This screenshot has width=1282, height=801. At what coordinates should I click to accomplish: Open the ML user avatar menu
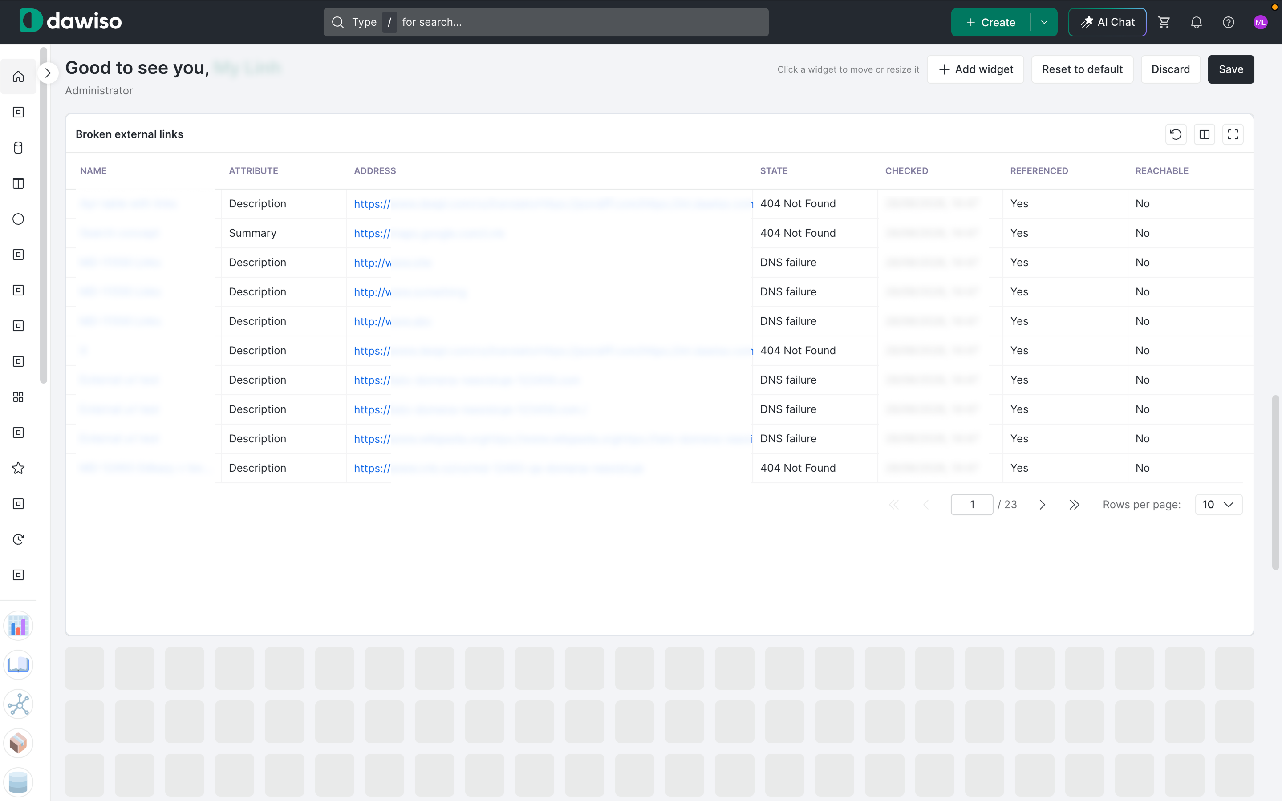1260,22
